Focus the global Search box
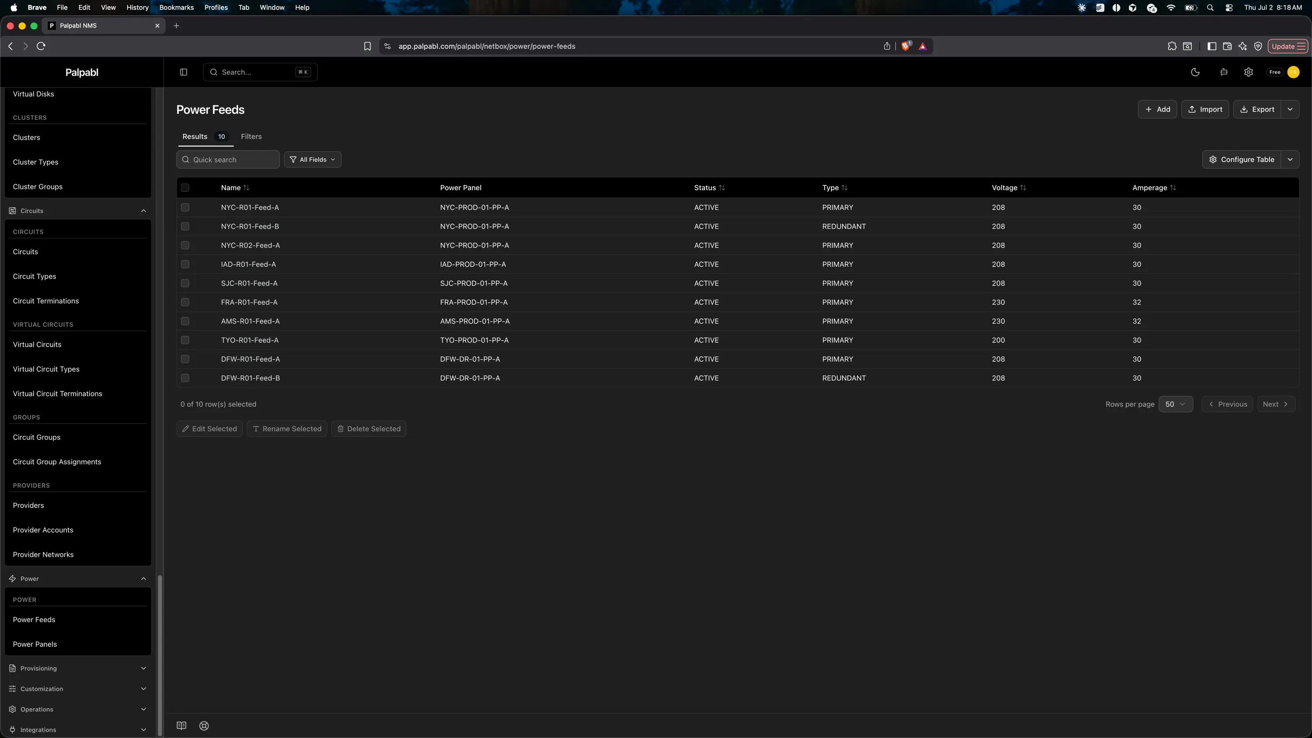 pos(260,72)
